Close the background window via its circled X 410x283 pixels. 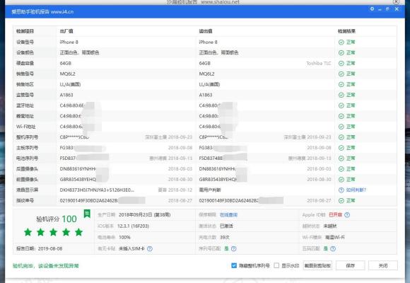[x=396, y=1]
